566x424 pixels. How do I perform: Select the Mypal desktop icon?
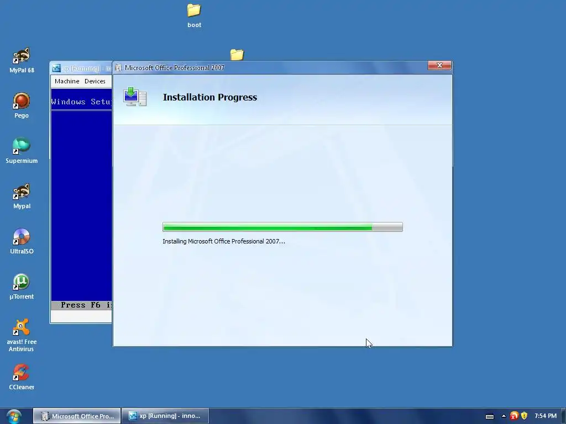click(22, 196)
